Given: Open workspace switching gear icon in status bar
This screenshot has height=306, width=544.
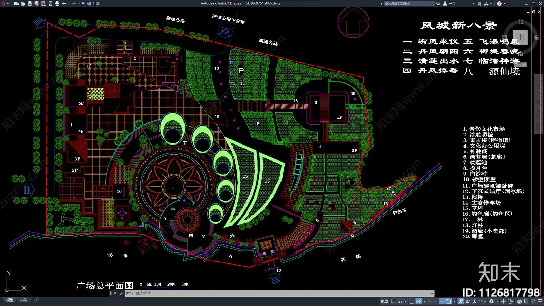Looking at the screenshot, I should [491, 301].
